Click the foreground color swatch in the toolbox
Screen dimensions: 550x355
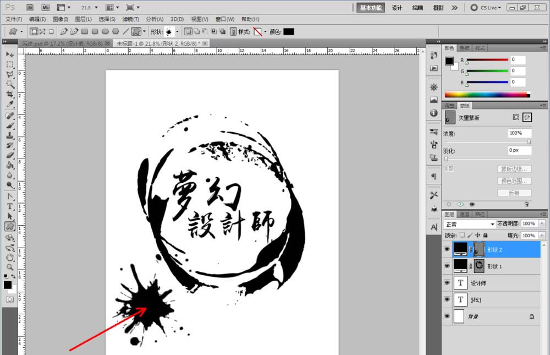(x=8, y=285)
